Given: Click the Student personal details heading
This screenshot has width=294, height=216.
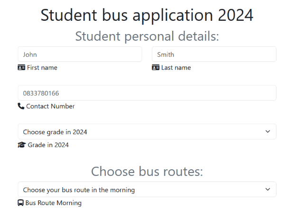Looking at the screenshot, I should tap(147, 36).
